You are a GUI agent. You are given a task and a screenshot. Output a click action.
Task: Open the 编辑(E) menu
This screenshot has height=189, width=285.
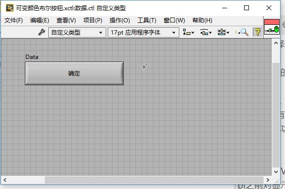39,20
